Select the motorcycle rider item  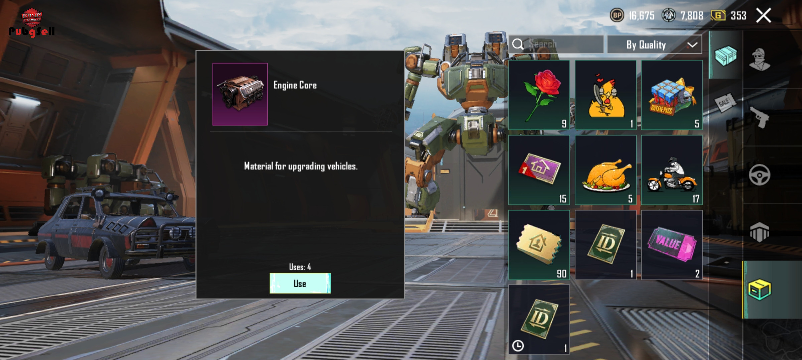pos(672,170)
